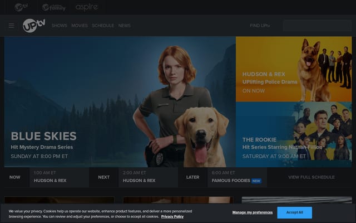356x223 pixels.
Task: Accept all cookies
Action: coord(294,212)
